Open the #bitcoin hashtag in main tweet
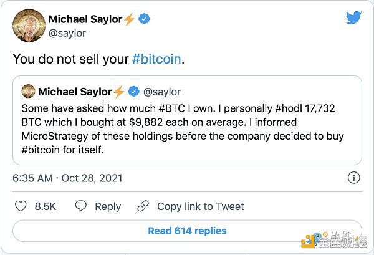 coord(156,59)
